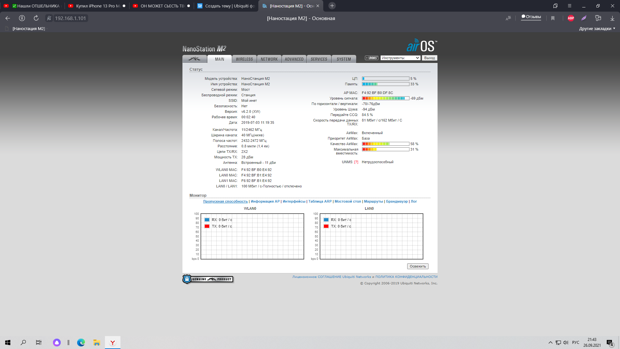This screenshot has width=620, height=349.
Task: Open Пропускная способность monitor link
Action: point(225,201)
